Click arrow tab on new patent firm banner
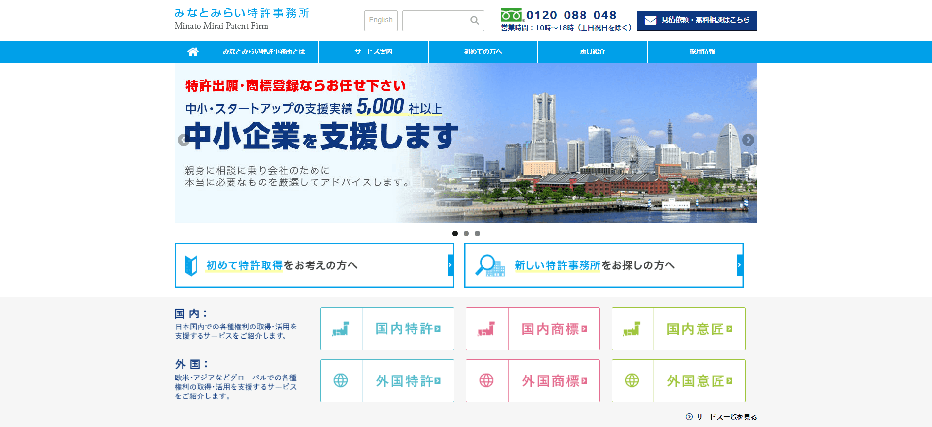 (740, 265)
